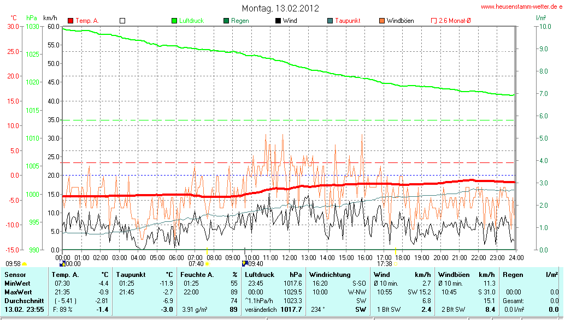Click the sunrise sun icon next to 07:40
The height and width of the screenshot is (320, 565).
point(207,264)
